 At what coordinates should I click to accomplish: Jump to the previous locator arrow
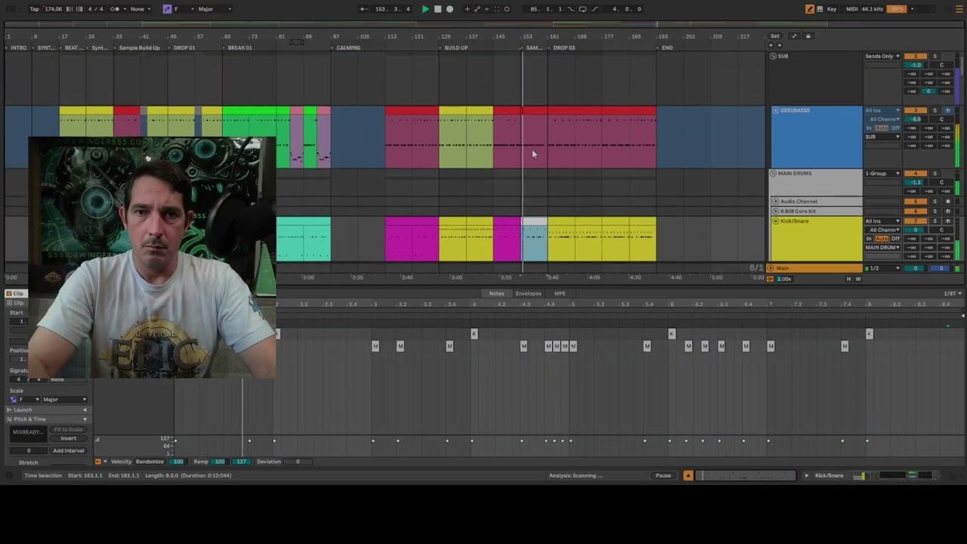tap(771, 45)
